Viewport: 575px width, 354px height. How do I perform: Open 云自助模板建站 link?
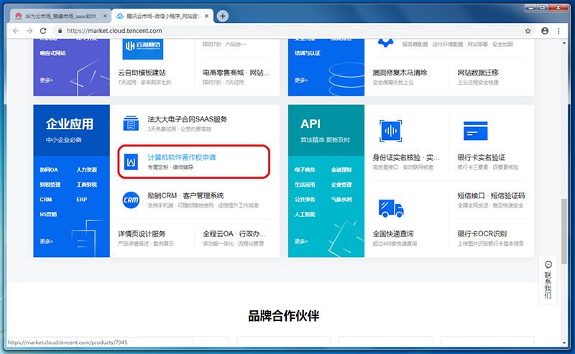point(142,73)
